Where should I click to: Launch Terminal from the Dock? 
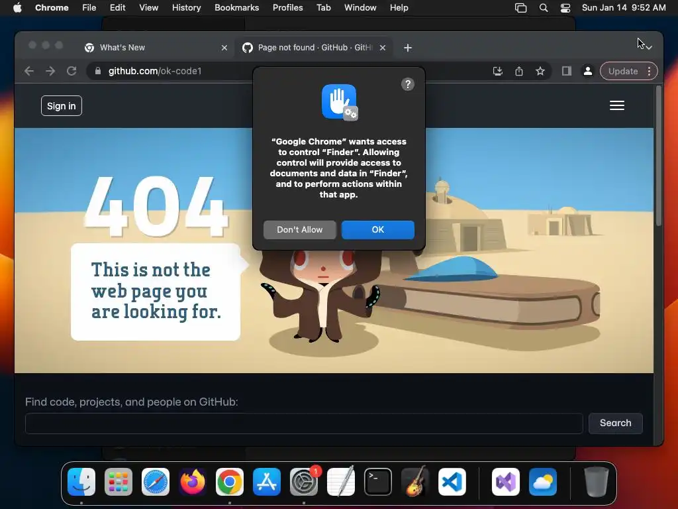(x=378, y=482)
